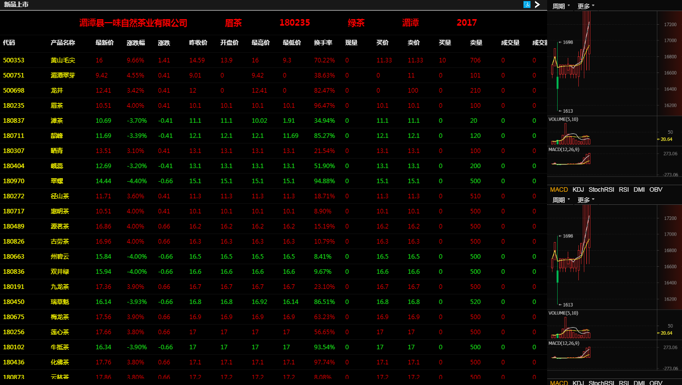Select the RSI indicator under upper chart

pos(624,190)
